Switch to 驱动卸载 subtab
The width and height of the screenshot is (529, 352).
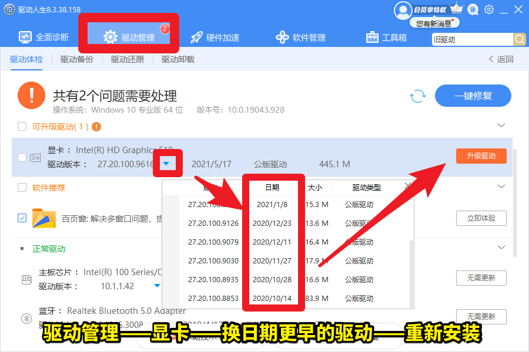(178, 59)
